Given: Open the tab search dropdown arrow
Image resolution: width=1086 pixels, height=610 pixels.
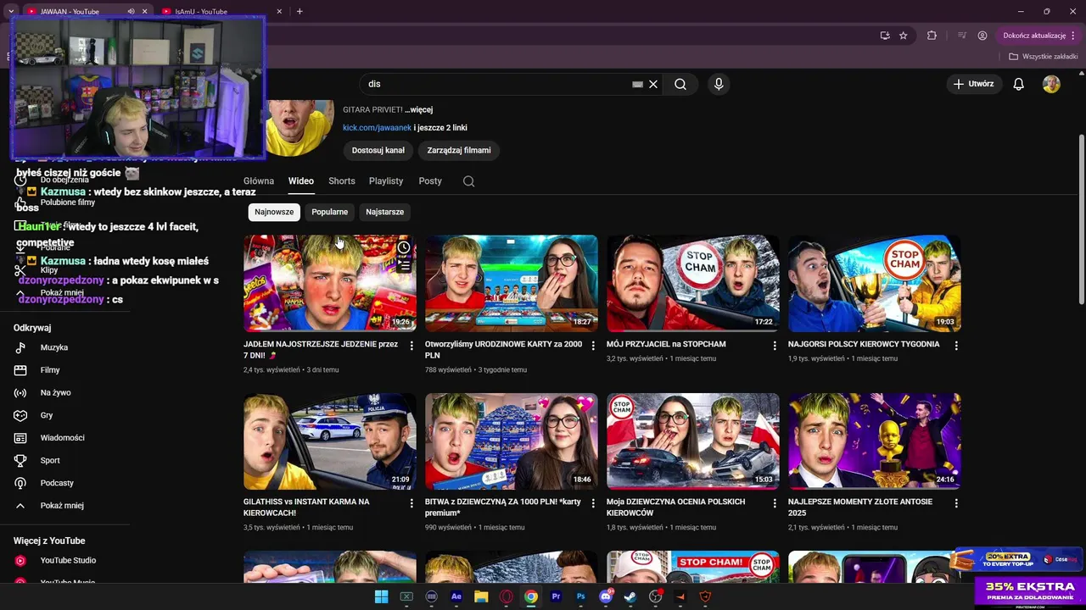Looking at the screenshot, I should click(10, 11).
